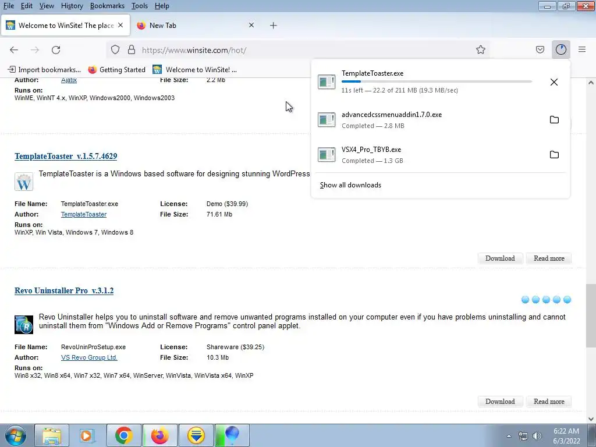Click the TemplateToaster.exe file icon in downloads
596x447 pixels.
click(x=327, y=81)
